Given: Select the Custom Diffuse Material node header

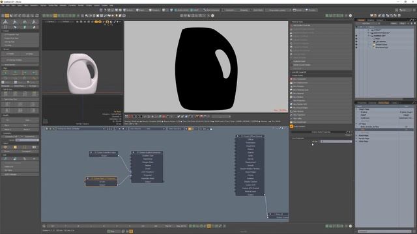Looking at the screenshot, I should coord(250,136).
